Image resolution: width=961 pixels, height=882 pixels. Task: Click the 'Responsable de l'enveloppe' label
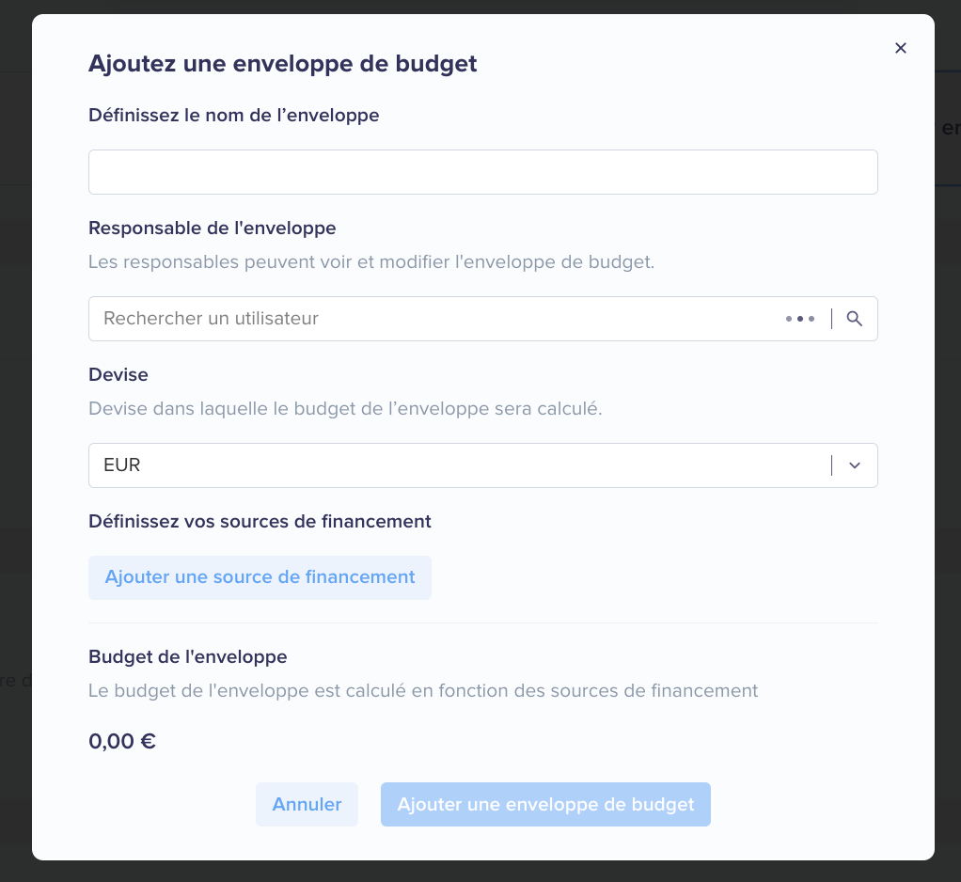click(213, 228)
